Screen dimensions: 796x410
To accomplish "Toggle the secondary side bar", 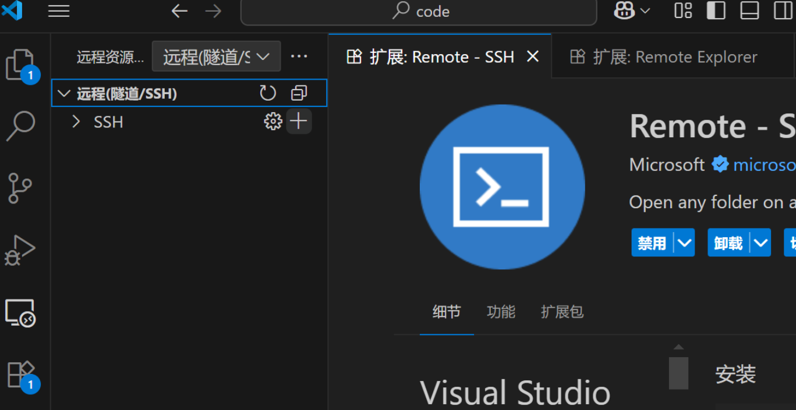I will tap(783, 10).
